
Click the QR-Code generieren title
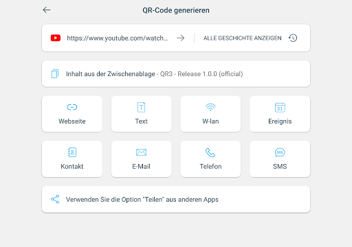pos(176,10)
